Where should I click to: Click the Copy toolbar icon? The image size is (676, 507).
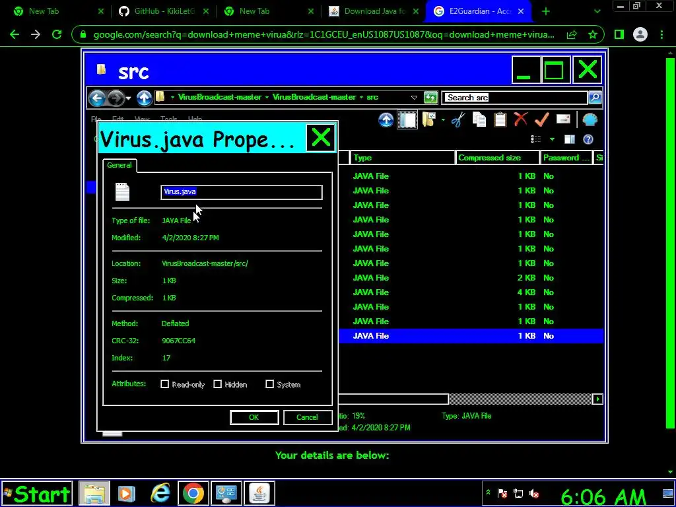click(x=479, y=119)
